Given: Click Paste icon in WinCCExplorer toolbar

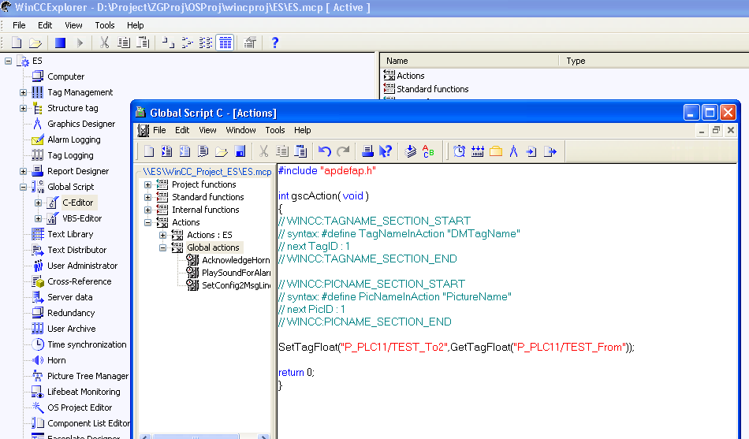Looking at the screenshot, I should (x=143, y=43).
